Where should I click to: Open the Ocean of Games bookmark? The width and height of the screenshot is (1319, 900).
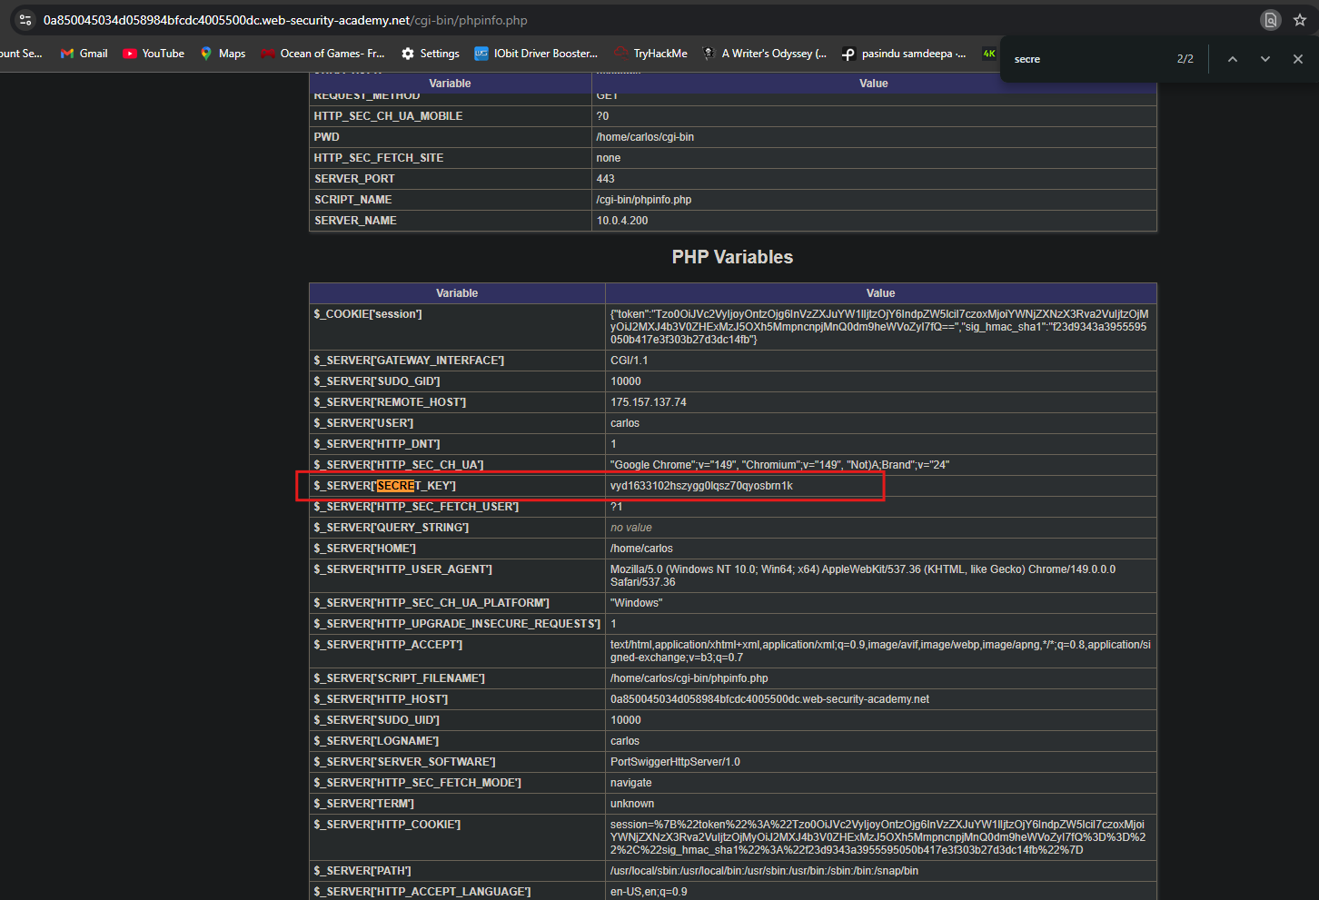pos(322,54)
